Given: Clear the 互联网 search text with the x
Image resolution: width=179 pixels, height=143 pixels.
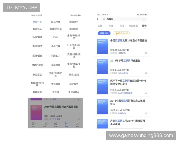Looking at the screenshot, I should click(x=144, y=19).
